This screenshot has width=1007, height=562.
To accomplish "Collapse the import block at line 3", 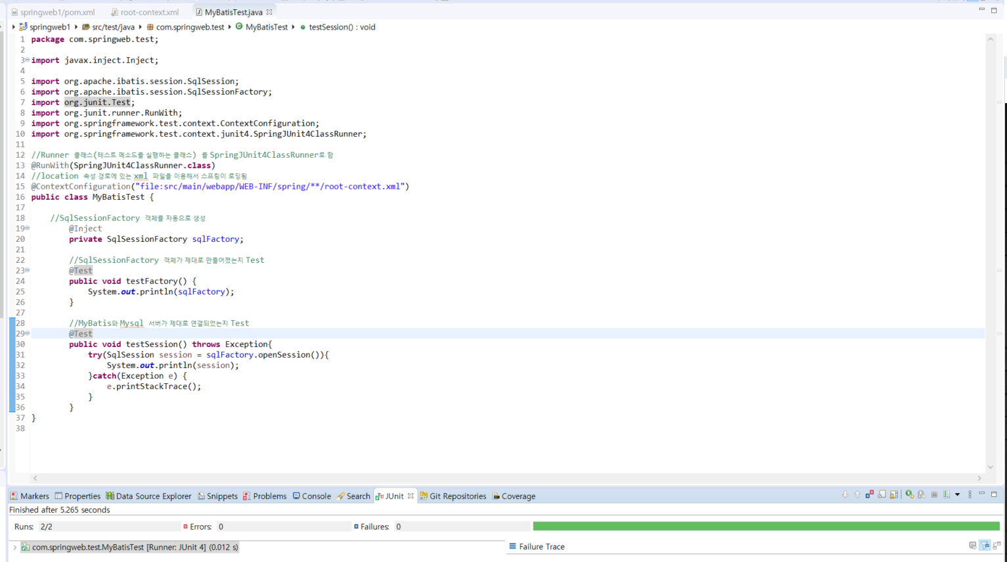I will point(27,60).
